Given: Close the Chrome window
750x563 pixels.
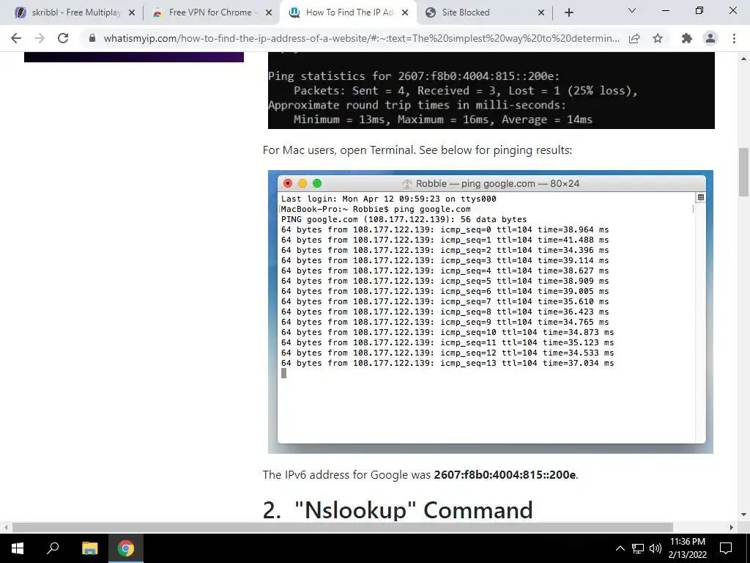Looking at the screenshot, I should pyautogui.click(x=732, y=10).
